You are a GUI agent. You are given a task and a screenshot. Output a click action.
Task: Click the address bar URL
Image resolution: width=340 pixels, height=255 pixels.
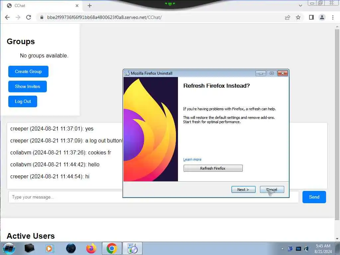[104, 17]
